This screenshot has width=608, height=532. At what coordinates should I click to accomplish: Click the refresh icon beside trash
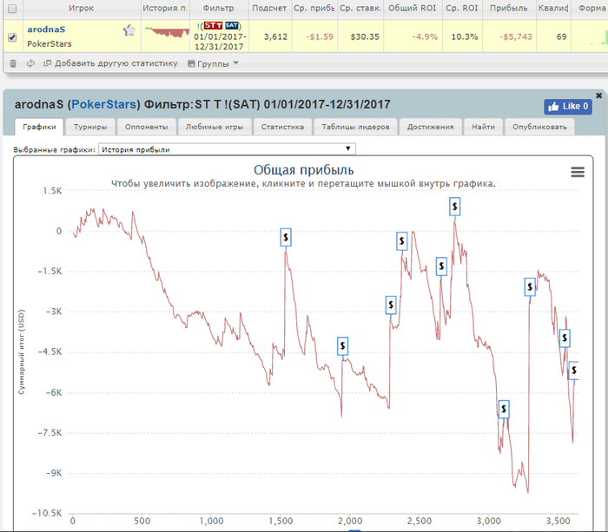pyautogui.click(x=30, y=63)
